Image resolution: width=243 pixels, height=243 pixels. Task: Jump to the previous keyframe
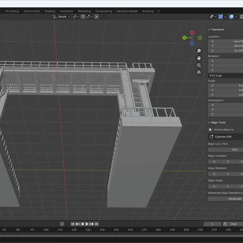pyautogui.click(x=77, y=224)
